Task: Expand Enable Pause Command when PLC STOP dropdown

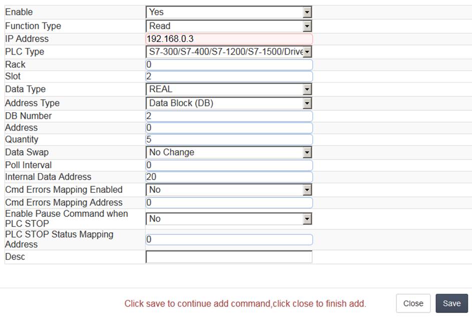Action: 229,219
